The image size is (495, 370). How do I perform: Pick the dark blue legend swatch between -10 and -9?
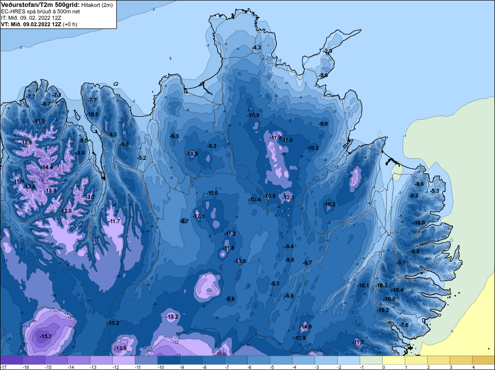(169, 360)
